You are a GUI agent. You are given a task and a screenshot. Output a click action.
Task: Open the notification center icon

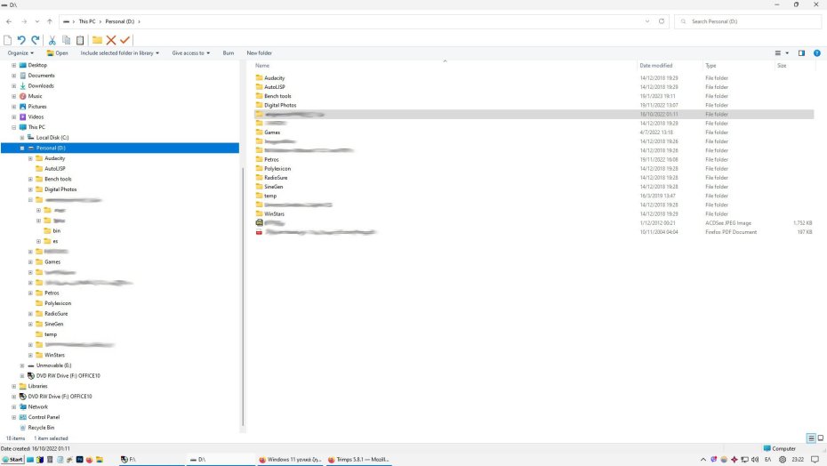tap(815, 460)
